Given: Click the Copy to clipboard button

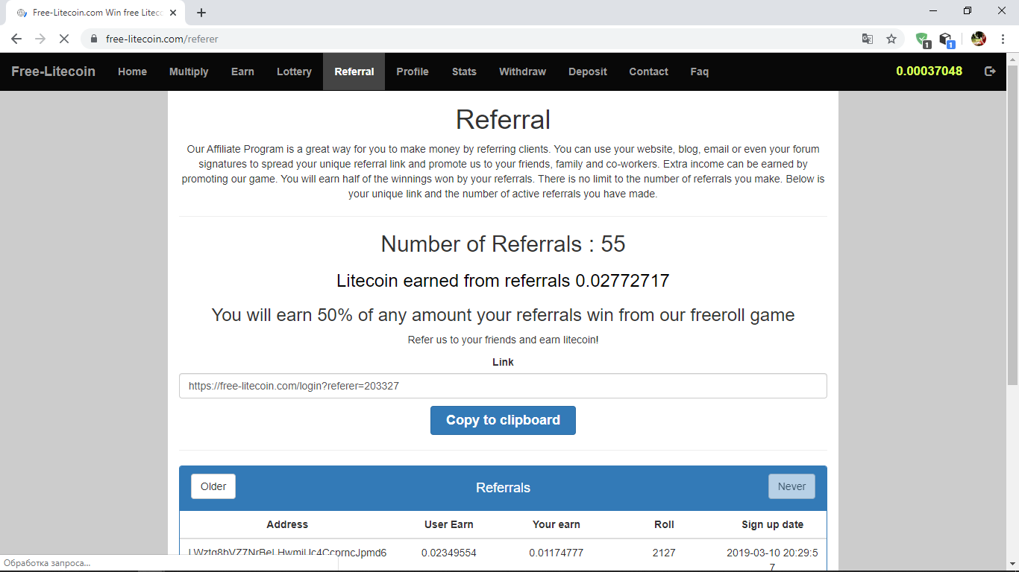Looking at the screenshot, I should click(x=503, y=420).
